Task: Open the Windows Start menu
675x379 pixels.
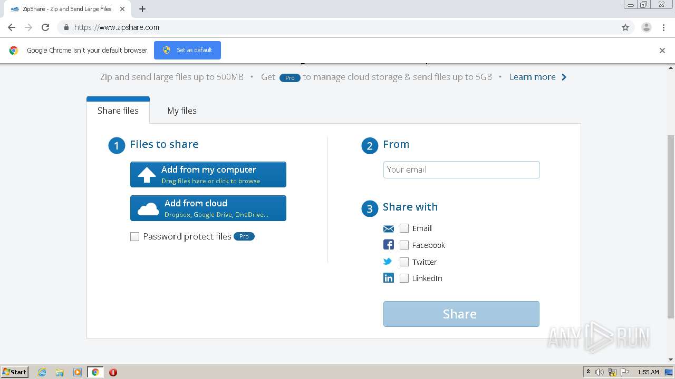Action: point(15,372)
